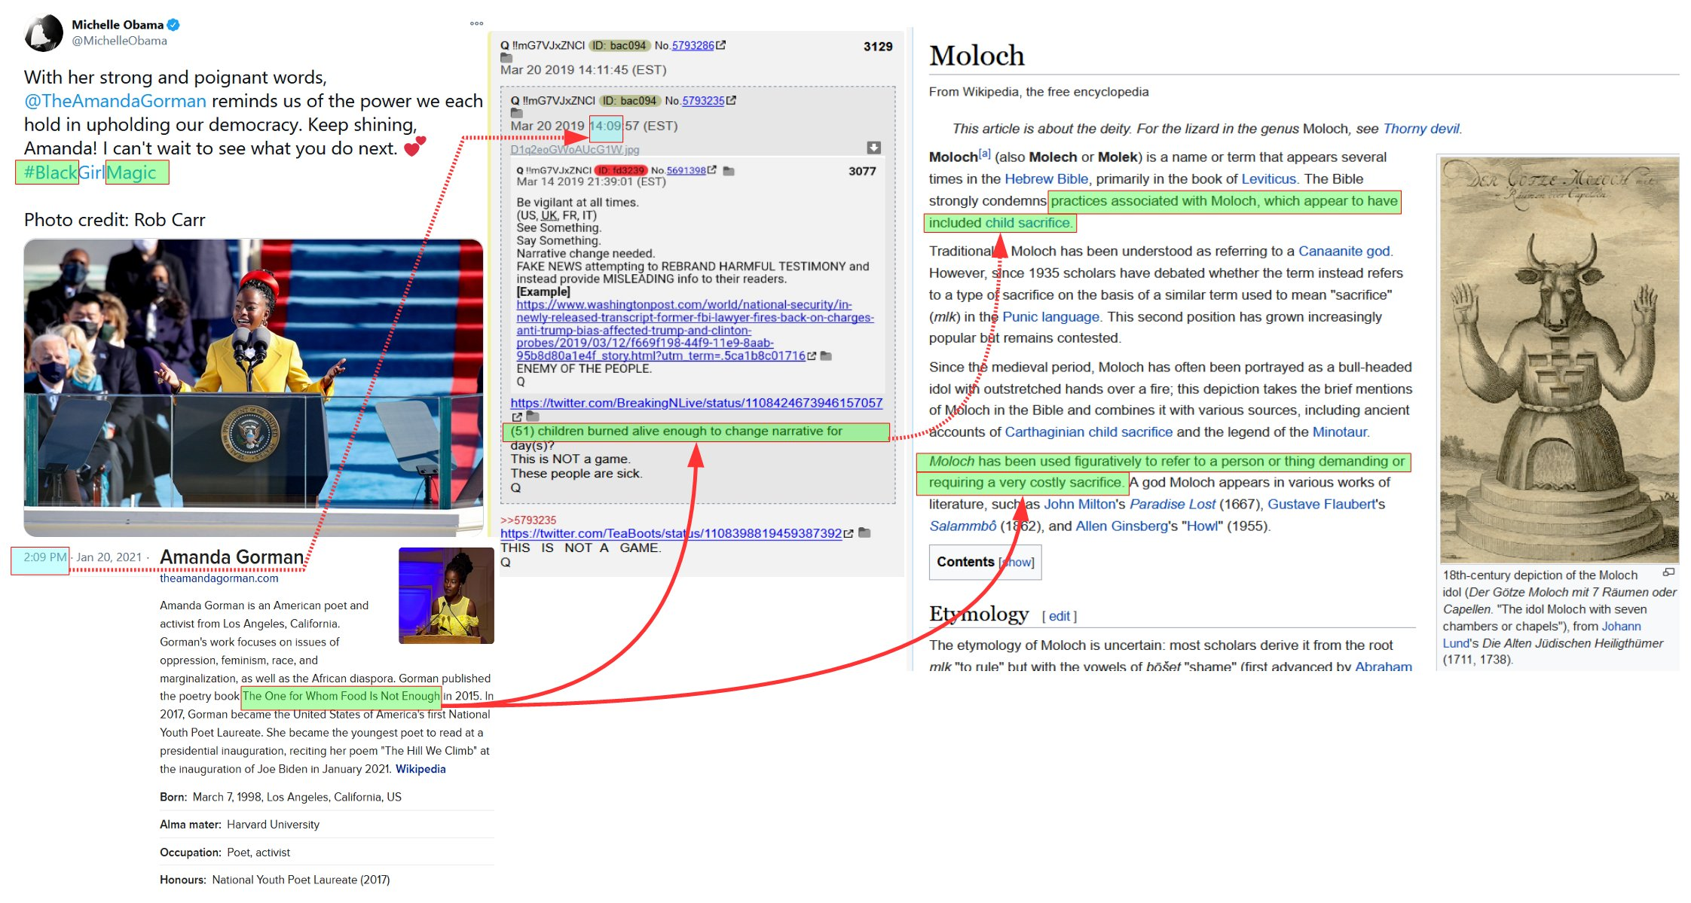1691x903 pixels.
Task: Open the Punic language link
Action: click(x=1050, y=317)
